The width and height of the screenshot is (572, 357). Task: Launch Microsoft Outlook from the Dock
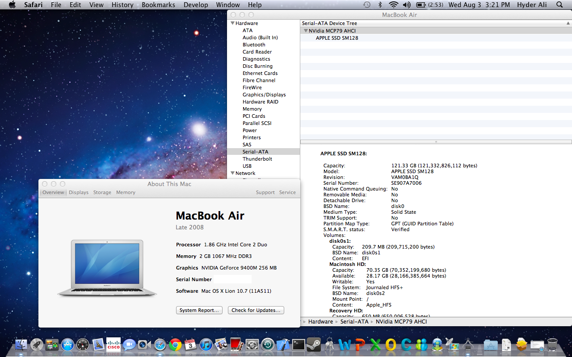(x=391, y=345)
